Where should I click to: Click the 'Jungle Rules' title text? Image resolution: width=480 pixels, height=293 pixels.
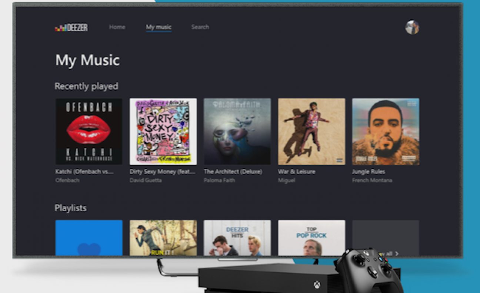click(369, 172)
